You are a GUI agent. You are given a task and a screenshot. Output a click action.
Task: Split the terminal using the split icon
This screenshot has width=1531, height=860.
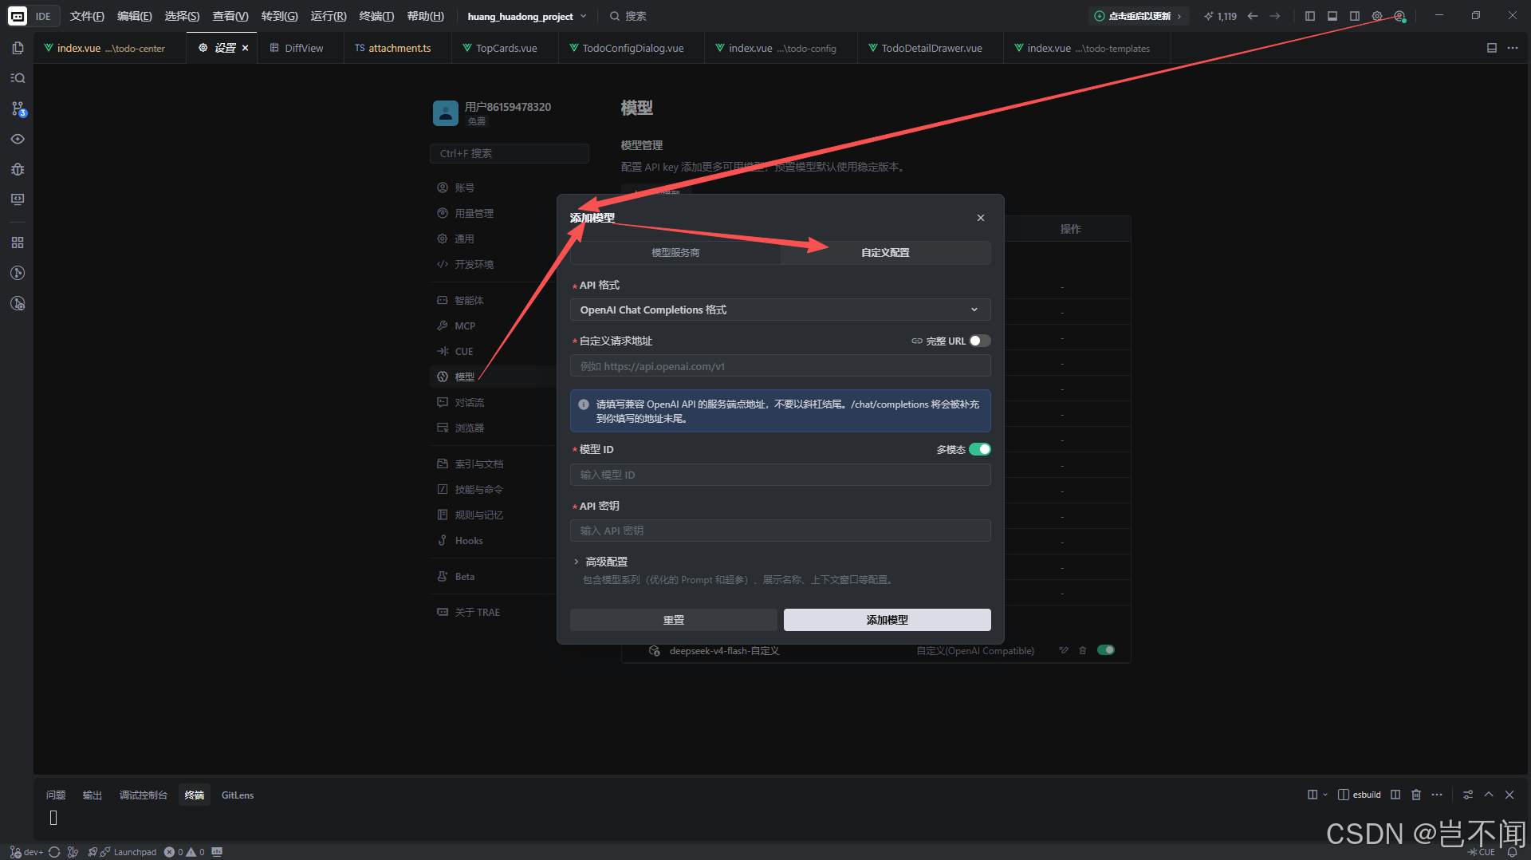click(1395, 795)
